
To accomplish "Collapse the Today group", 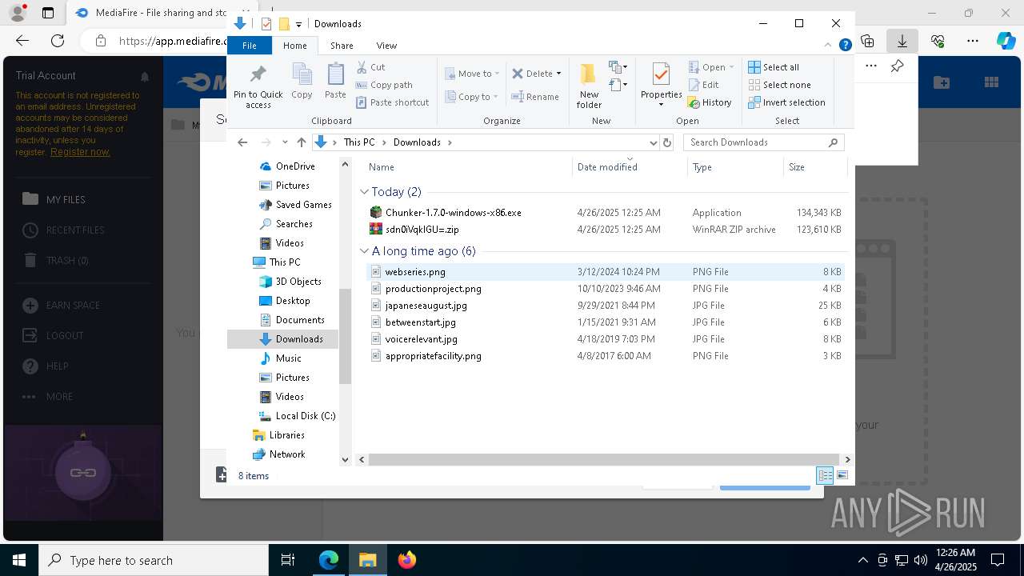I will click(365, 192).
